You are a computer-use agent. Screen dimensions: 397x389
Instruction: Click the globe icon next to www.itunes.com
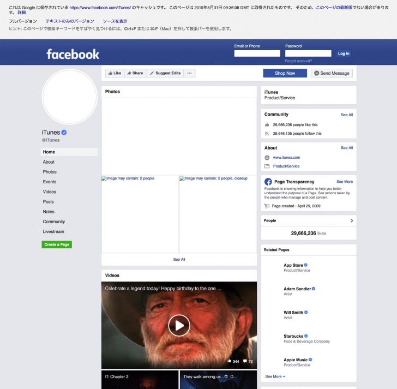pos(267,158)
